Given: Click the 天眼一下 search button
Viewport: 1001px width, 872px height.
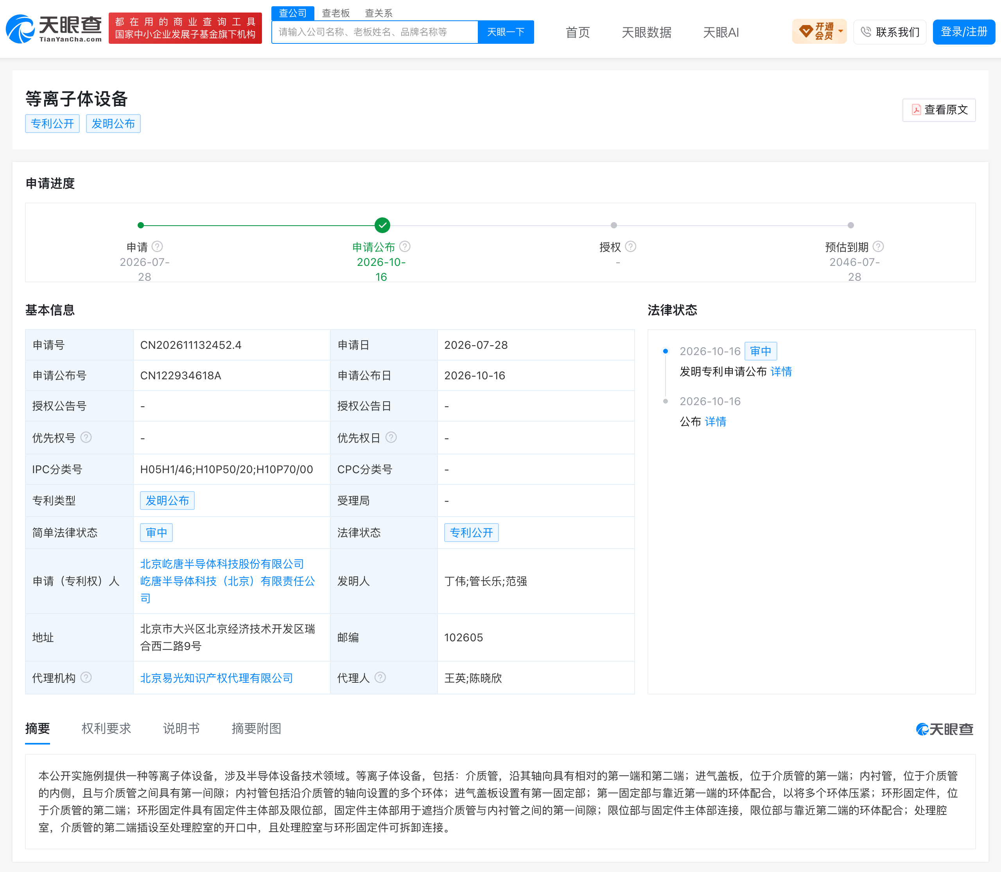Looking at the screenshot, I should pos(506,32).
